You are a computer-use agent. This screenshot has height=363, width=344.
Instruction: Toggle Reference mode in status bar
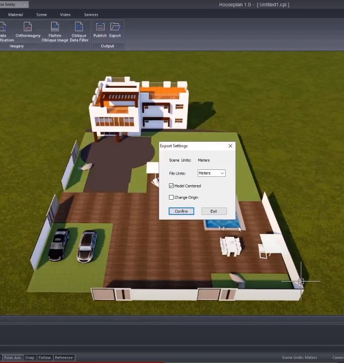(x=64, y=358)
